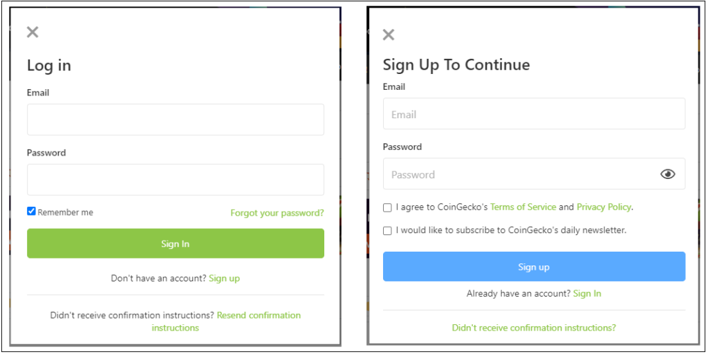708x354 pixels.
Task: Click the Remember me label text
Action: 66,212
